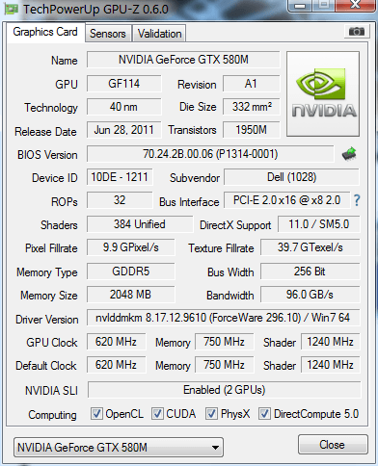This screenshot has width=378, height=466.
Task: Click the Close button
Action: coord(333,445)
